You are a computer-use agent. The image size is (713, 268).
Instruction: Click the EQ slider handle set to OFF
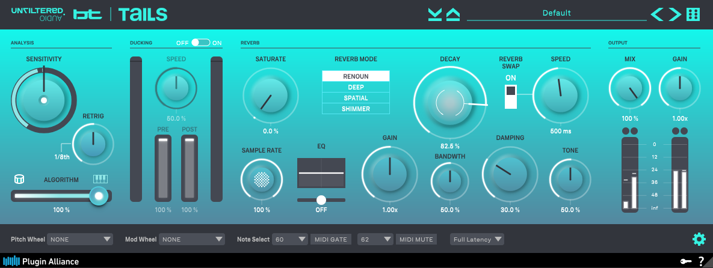pyautogui.click(x=321, y=200)
